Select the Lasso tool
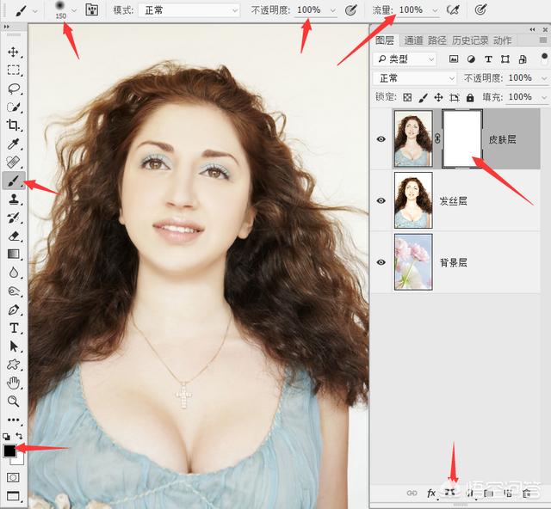The height and width of the screenshot is (509, 551). [x=14, y=89]
